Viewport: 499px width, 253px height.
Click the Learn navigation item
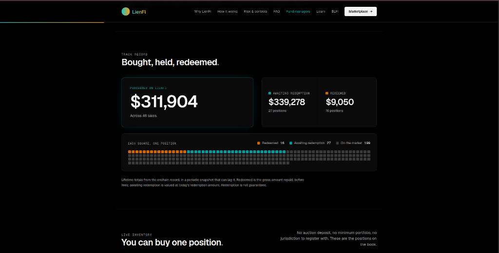click(x=321, y=12)
